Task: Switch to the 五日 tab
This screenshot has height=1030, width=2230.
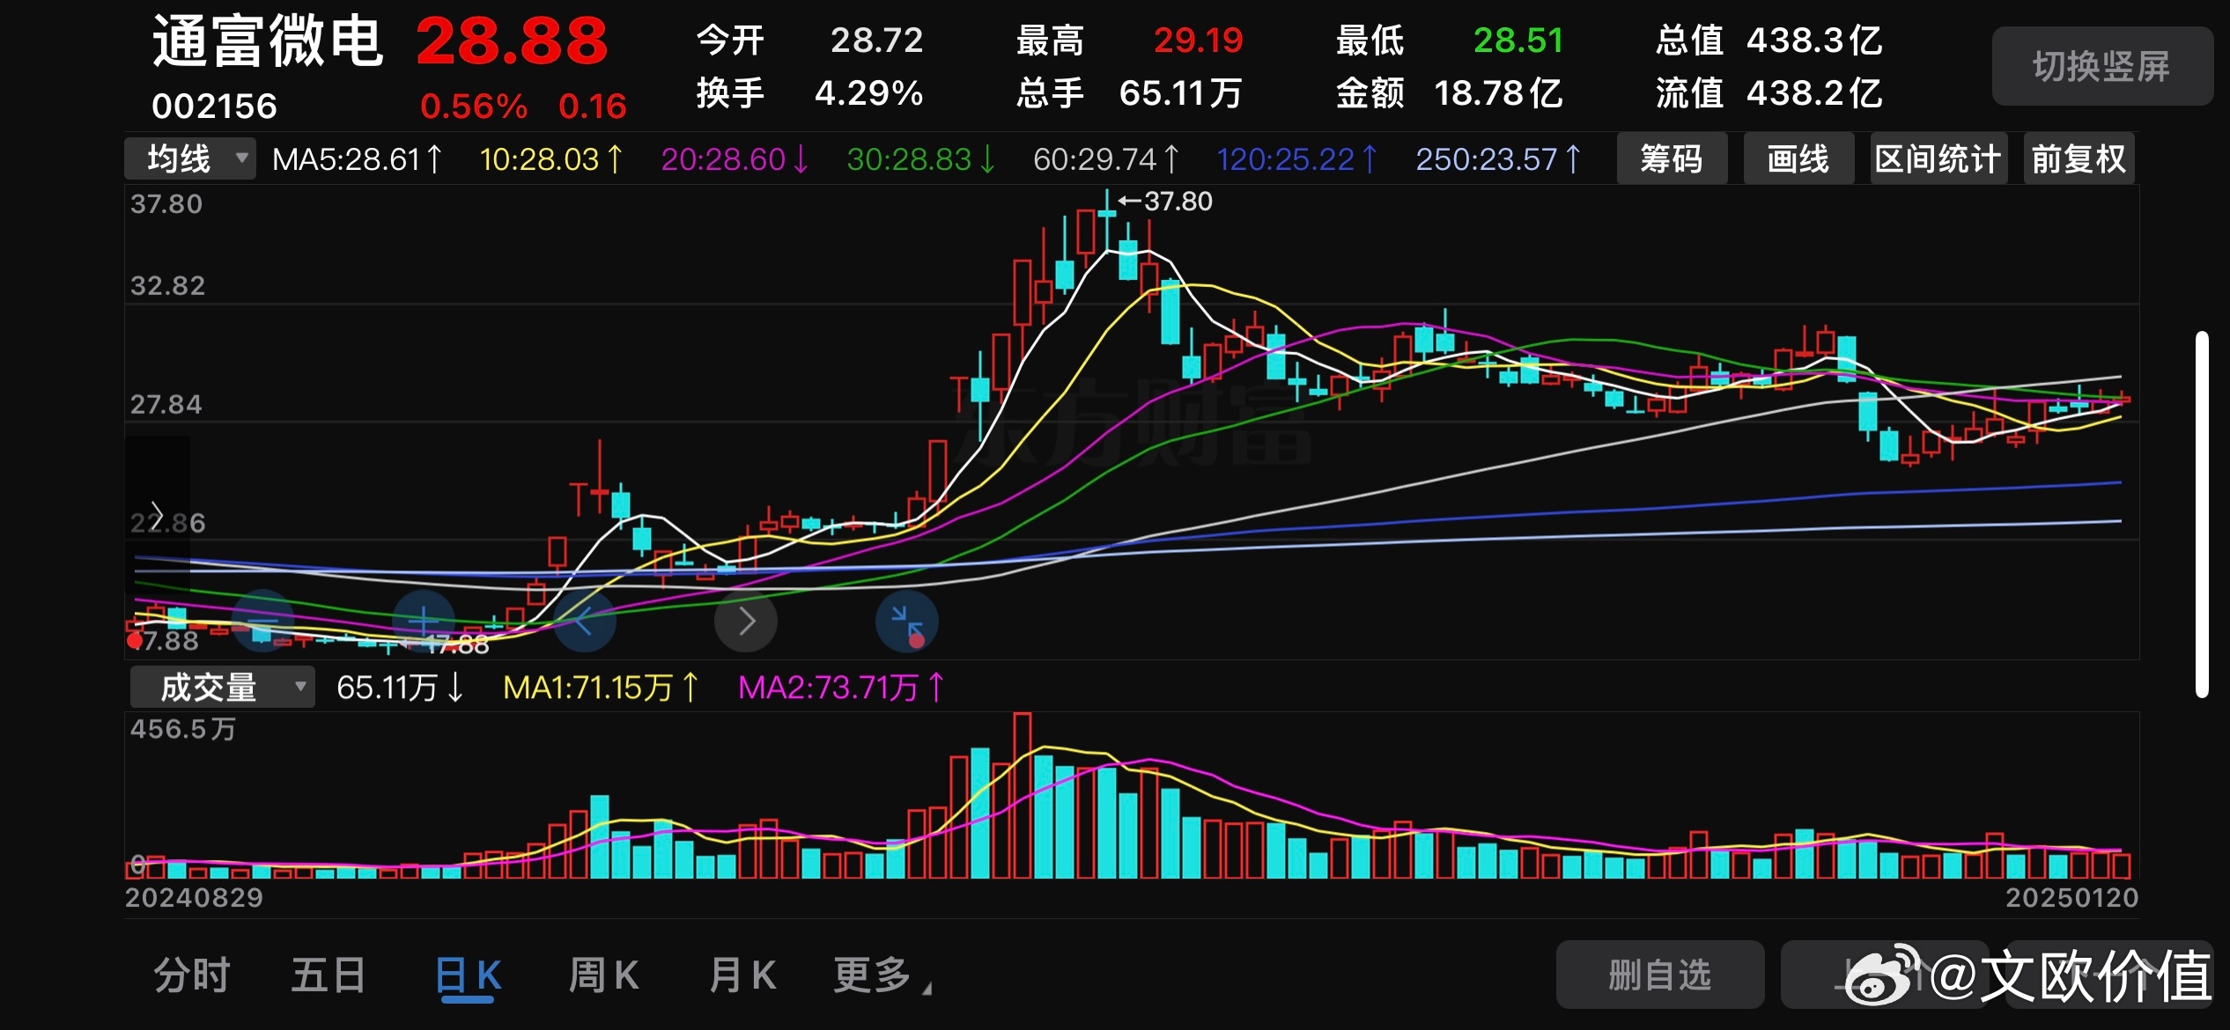Action: click(329, 975)
